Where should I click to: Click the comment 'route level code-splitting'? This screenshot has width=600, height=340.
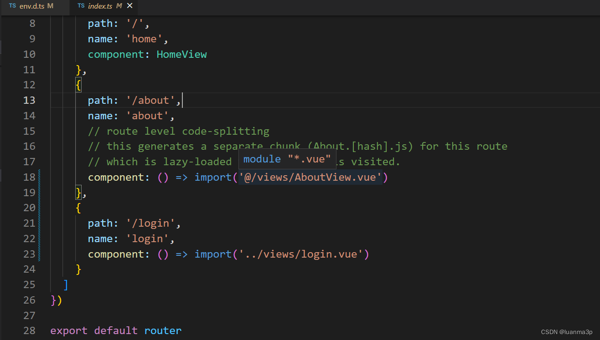(x=179, y=131)
